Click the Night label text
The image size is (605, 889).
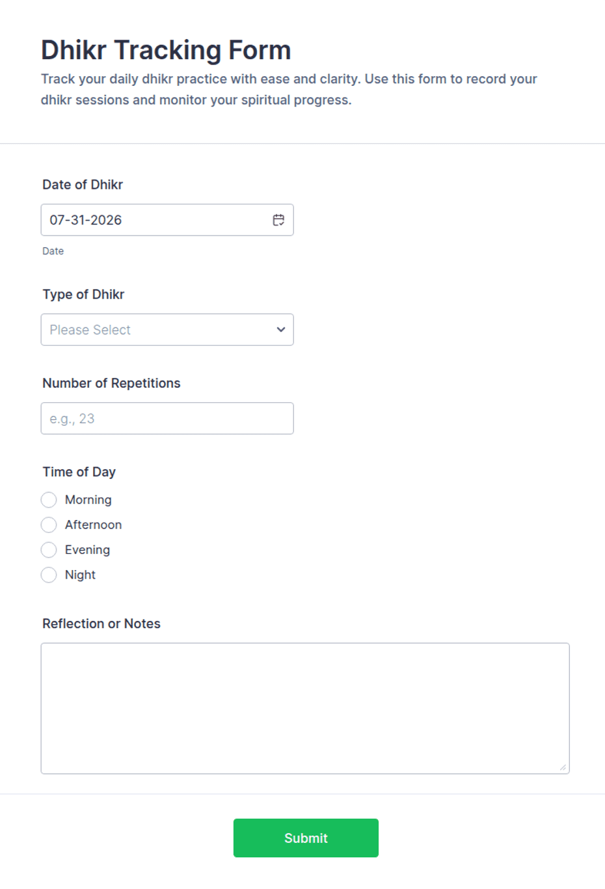80,575
